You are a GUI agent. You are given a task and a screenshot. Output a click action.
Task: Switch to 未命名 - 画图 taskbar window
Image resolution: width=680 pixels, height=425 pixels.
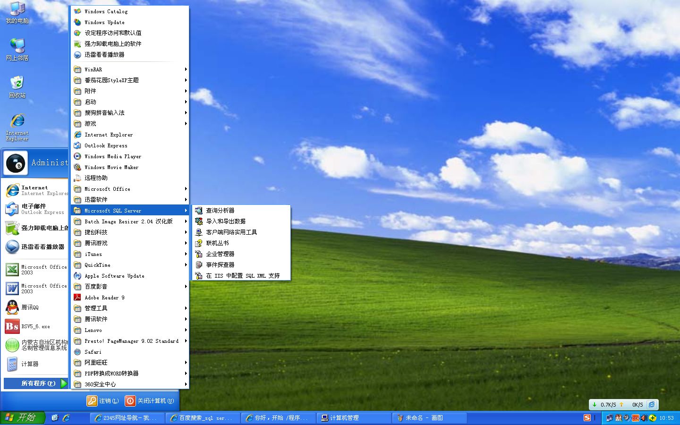point(429,418)
